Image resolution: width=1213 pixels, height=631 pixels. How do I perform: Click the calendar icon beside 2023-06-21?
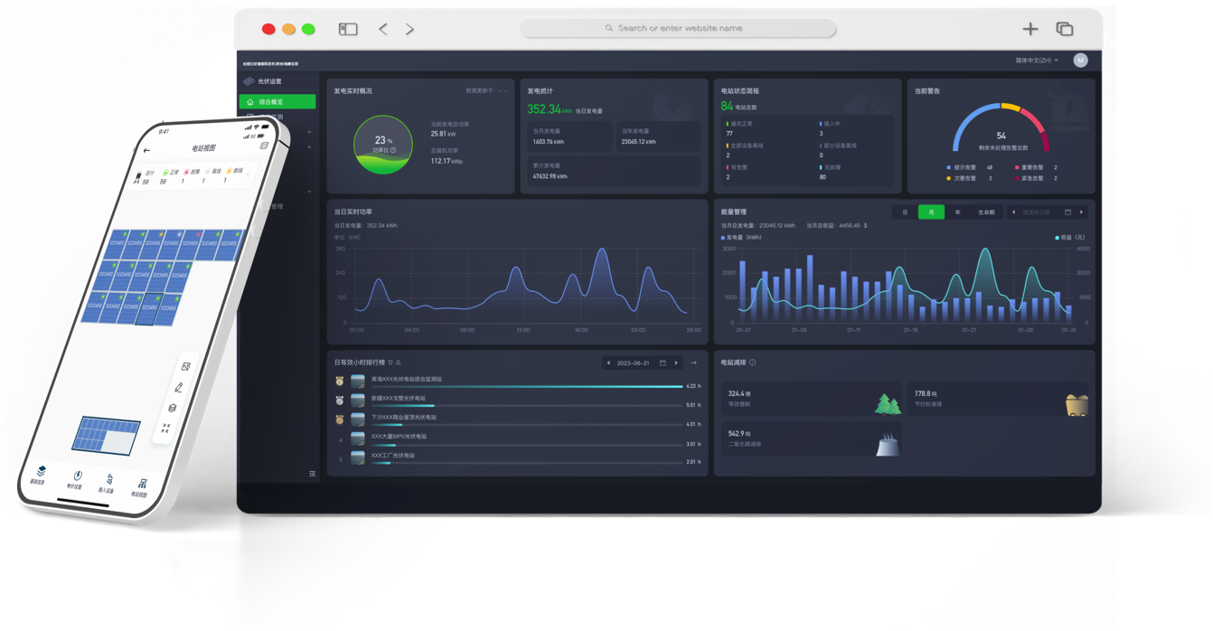[x=663, y=363]
